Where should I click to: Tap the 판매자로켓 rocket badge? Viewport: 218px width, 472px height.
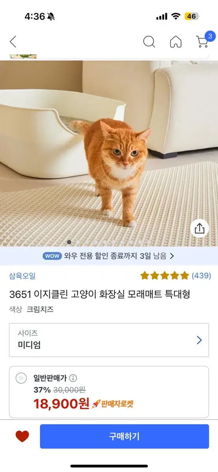pos(113,404)
